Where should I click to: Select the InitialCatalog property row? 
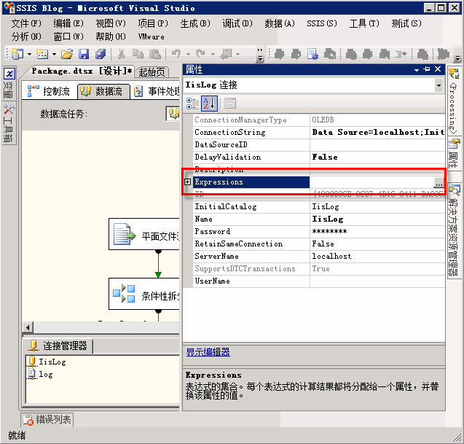319,207
